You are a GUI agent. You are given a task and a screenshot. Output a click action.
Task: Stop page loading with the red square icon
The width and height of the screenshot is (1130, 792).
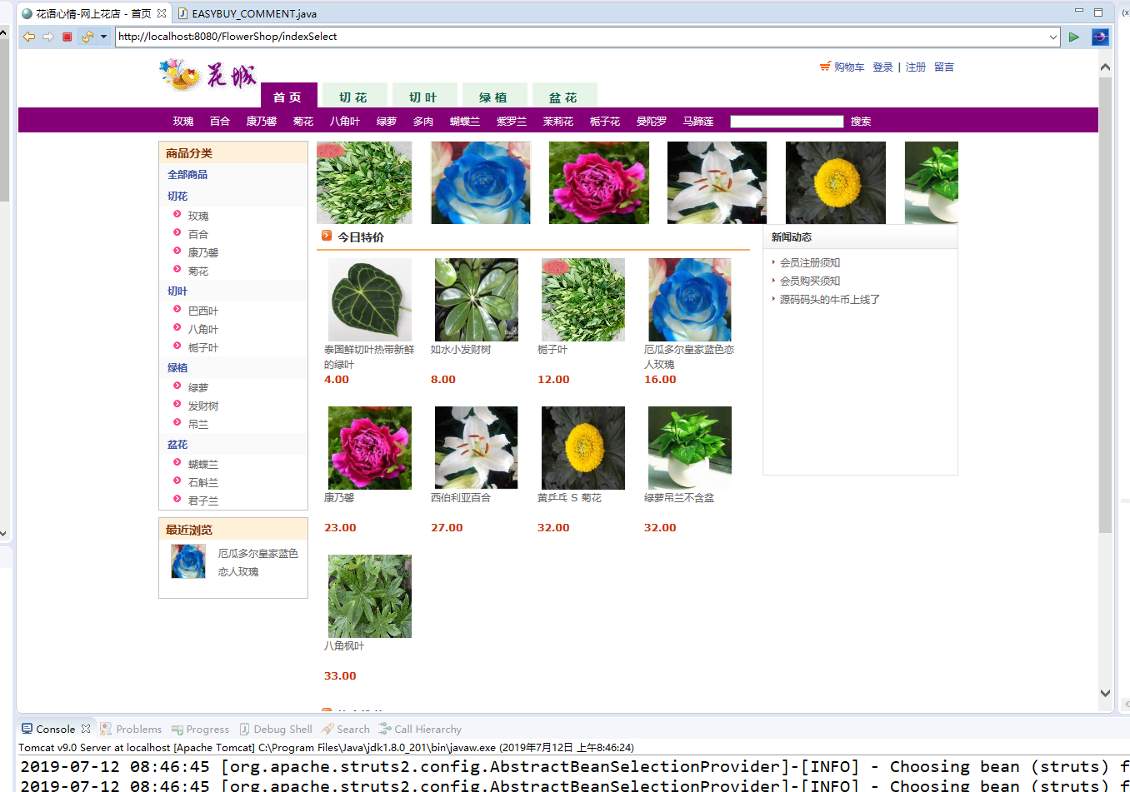coord(67,37)
